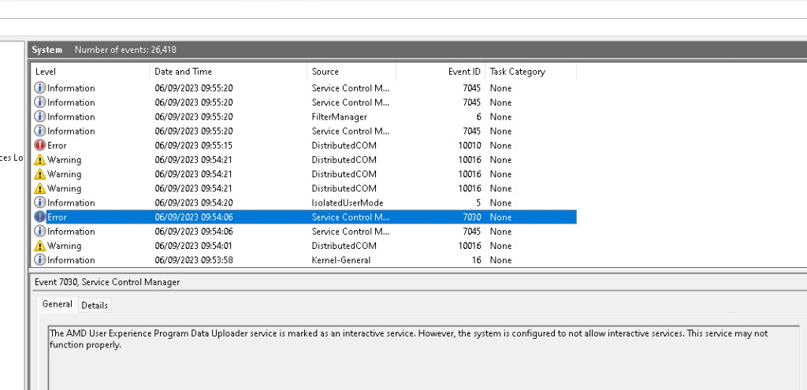Select the Kernel-General source cell
Viewport: 807px width, 390px height.
pyautogui.click(x=340, y=260)
